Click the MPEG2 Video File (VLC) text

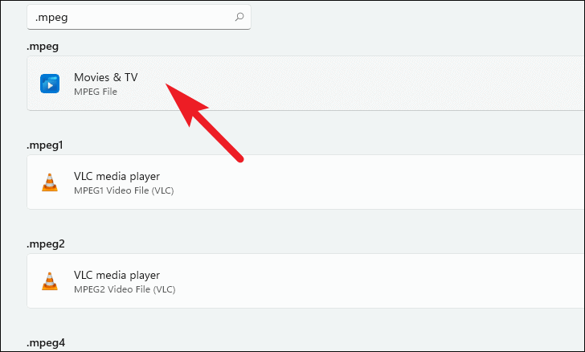125,289
